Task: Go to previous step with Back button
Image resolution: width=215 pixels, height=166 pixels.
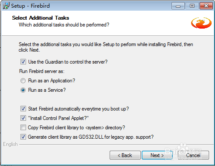Action: pyautogui.click(x=125, y=155)
